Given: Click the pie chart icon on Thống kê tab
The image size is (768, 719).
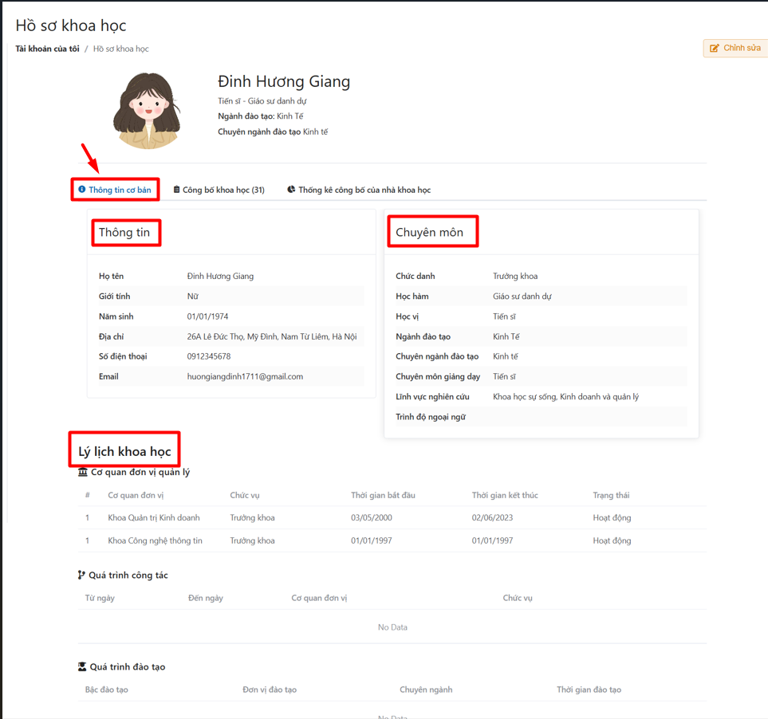Looking at the screenshot, I should (x=290, y=189).
